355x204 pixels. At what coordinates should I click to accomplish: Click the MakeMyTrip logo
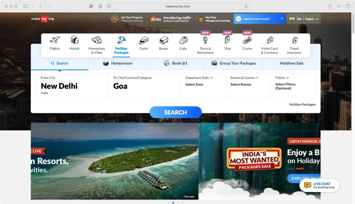click(x=43, y=19)
